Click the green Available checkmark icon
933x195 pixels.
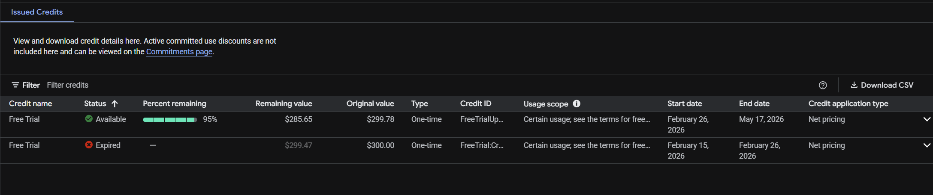click(x=89, y=119)
